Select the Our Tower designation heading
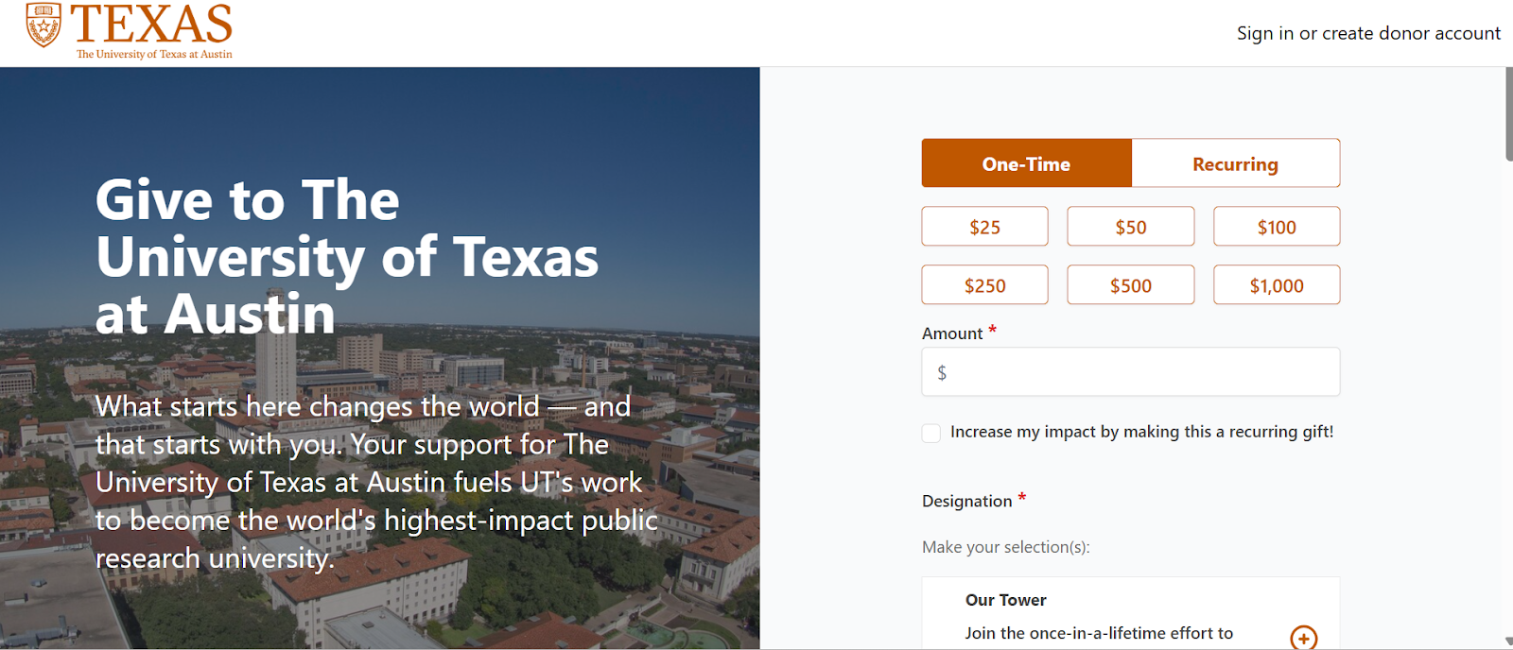This screenshot has height=650, width=1513. (x=1005, y=600)
